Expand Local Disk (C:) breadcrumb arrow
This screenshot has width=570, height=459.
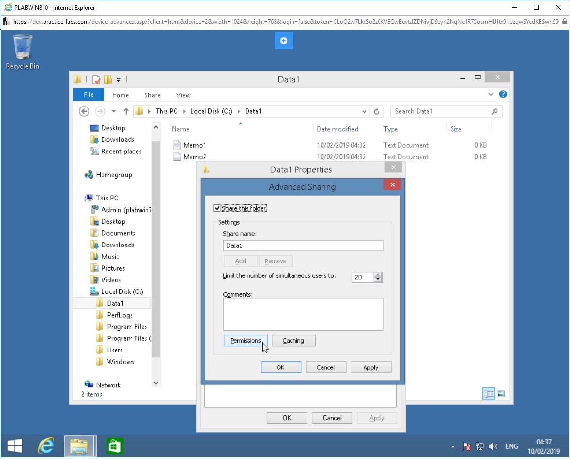click(x=239, y=111)
